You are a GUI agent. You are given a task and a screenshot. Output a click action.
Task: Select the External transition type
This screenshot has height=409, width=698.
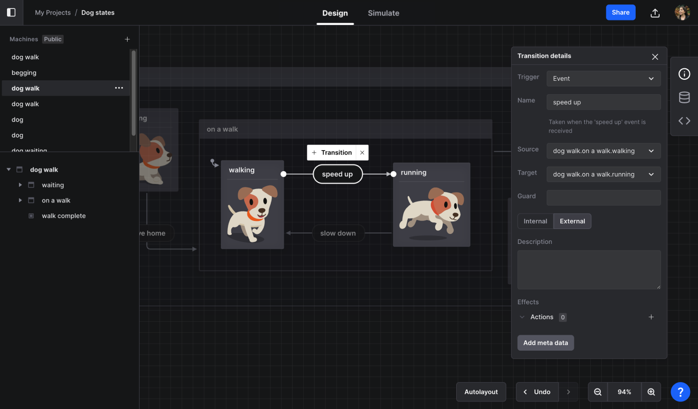pyautogui.click(x=572, y=221)
